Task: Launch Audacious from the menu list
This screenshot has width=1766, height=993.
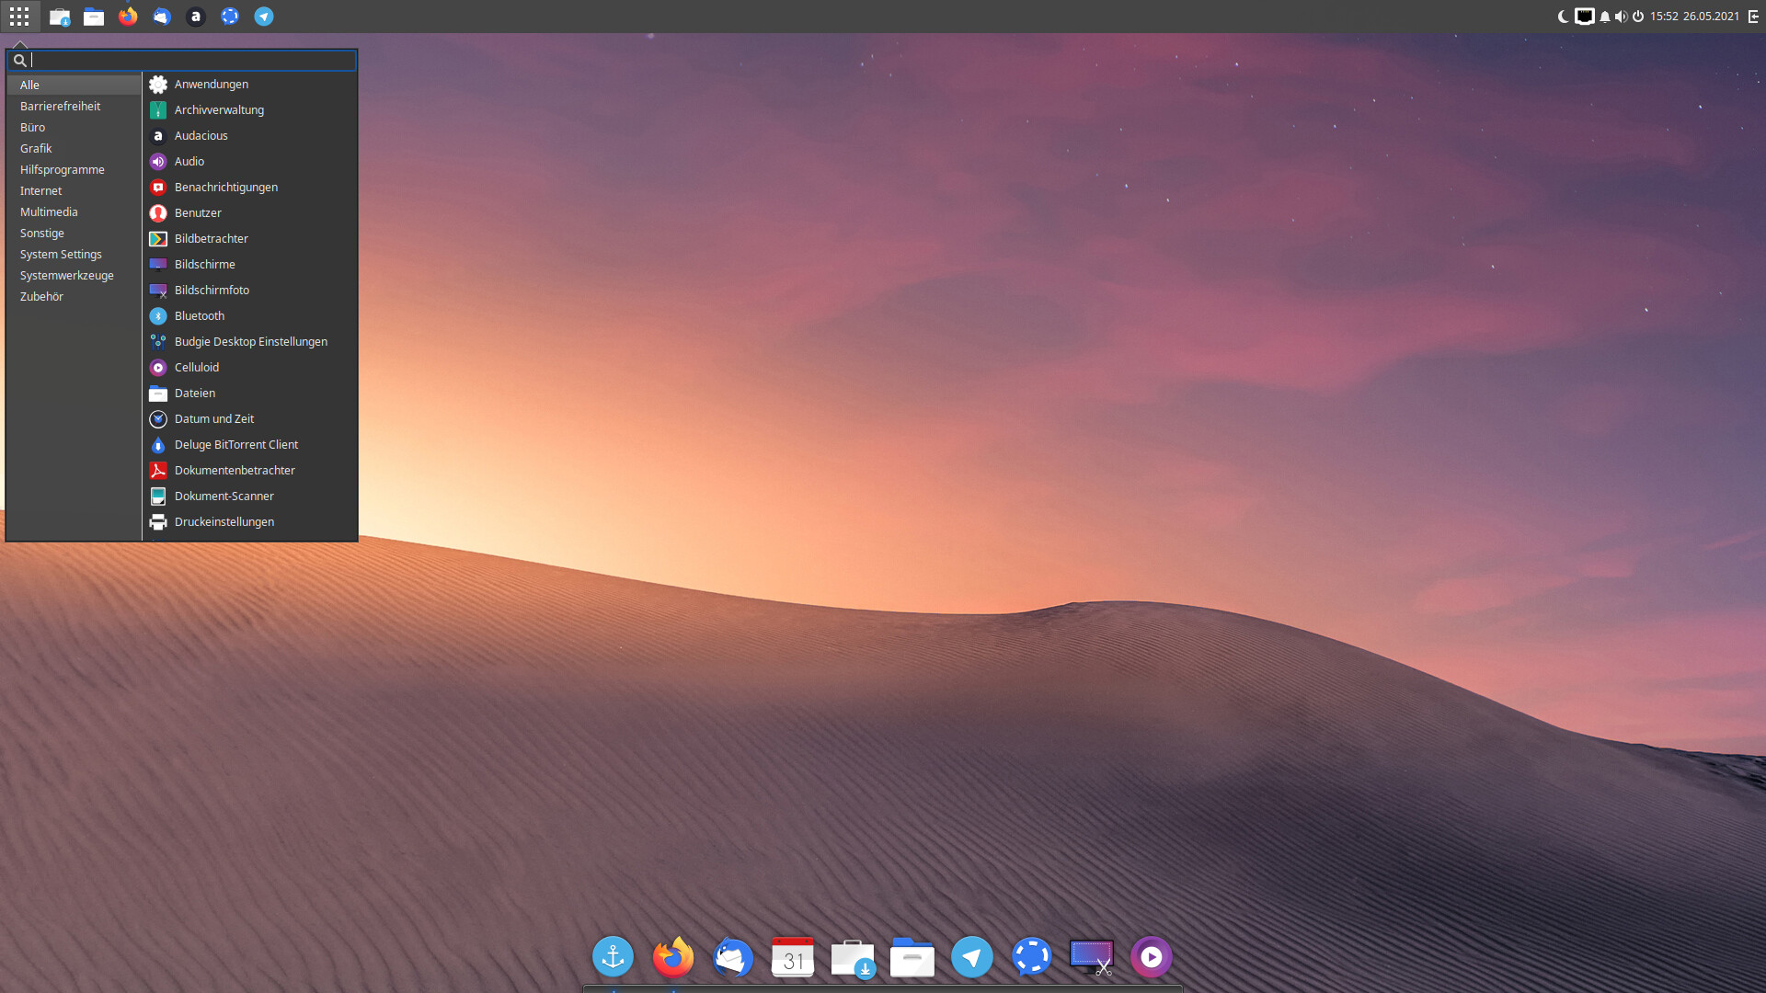Action: click(249, 135)
